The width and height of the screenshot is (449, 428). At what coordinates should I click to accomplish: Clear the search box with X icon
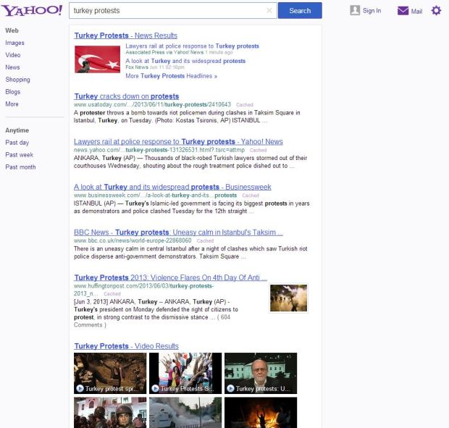(269, 11)
